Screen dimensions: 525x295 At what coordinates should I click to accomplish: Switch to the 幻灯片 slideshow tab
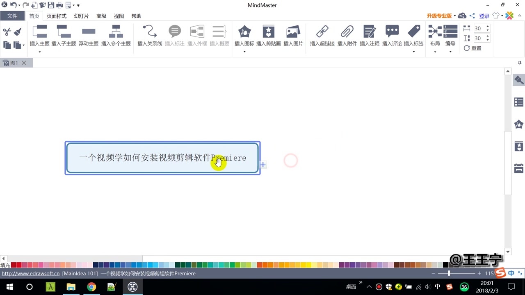point(81,16)
